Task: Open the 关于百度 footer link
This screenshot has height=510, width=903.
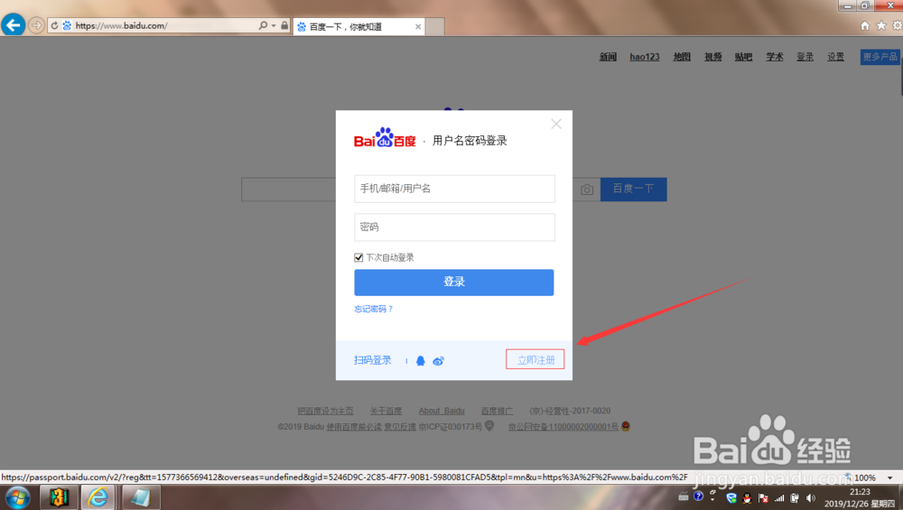Action: coord(386,411)
